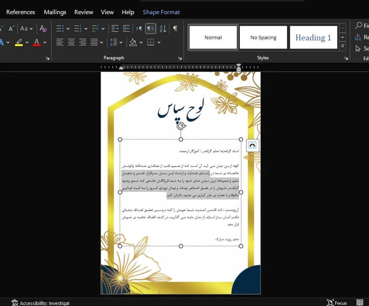
Task: Apply the Heading 1 style
Action: [313, 37]
